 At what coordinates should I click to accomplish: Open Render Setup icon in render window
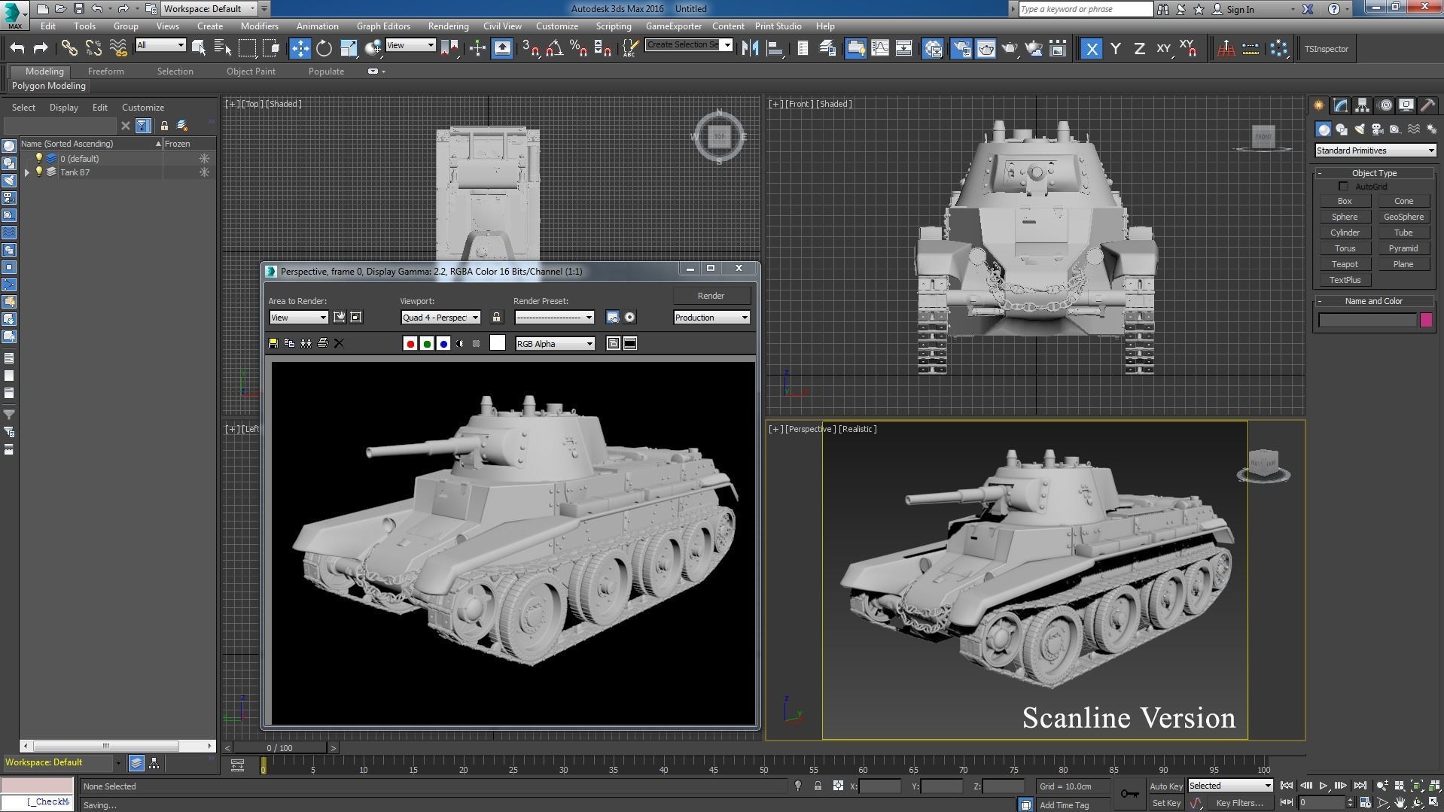[x=613, y=318]
